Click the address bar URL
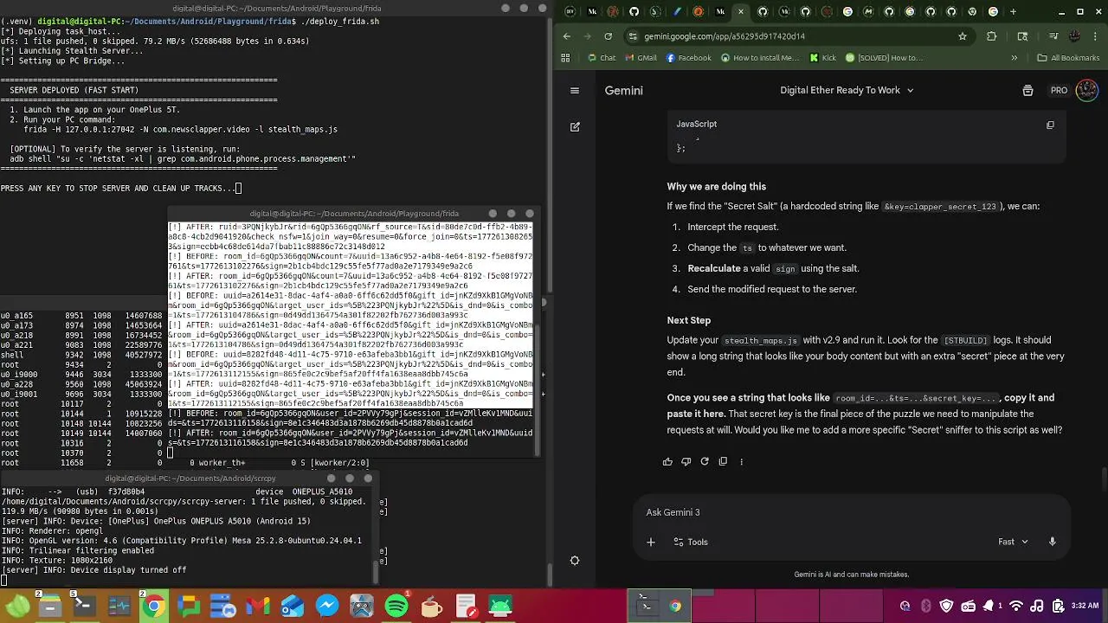Image resolution: width=1108 pixels, height=623 pixels. 725,36
